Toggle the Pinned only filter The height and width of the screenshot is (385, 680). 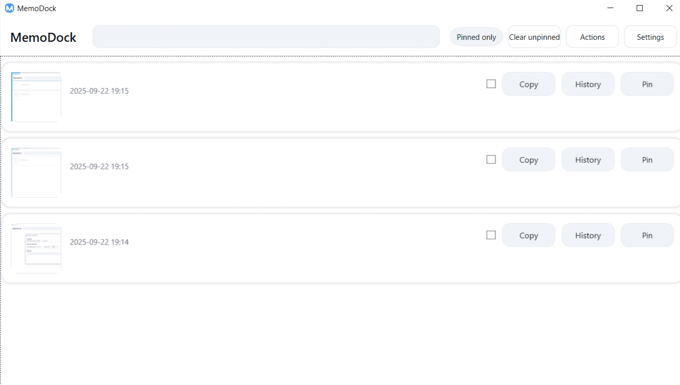coord(476,37)
